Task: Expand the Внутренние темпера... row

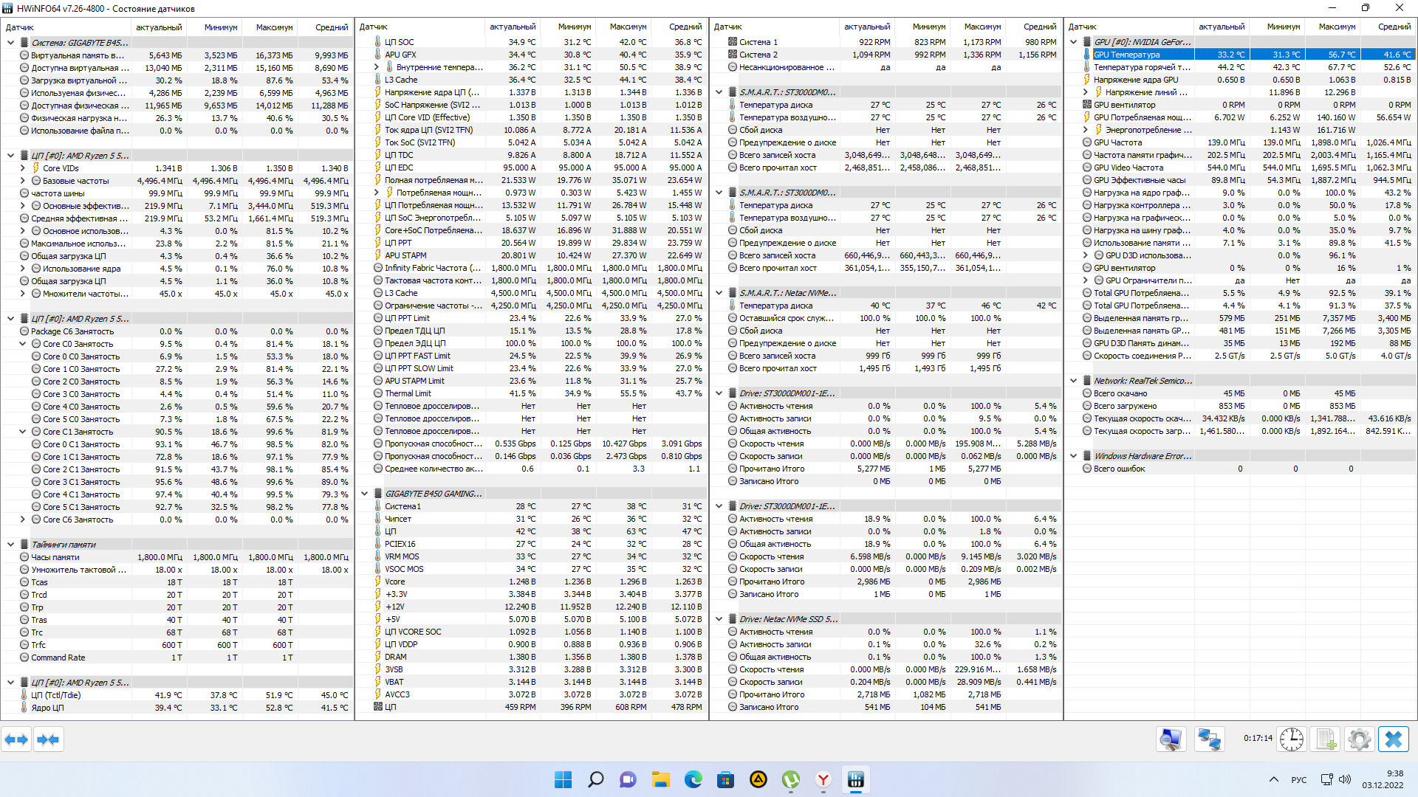Action: pyautogui.click(x=377, y=67)
